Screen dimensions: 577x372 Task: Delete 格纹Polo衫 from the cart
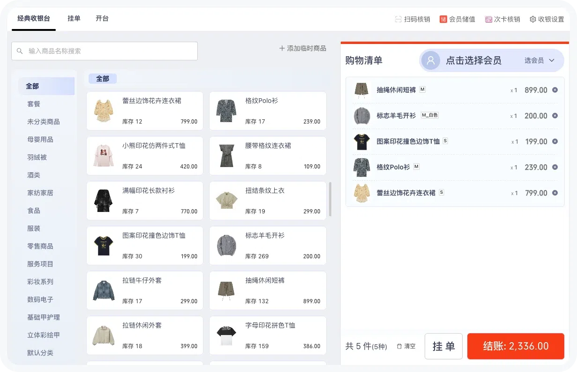tap(555, 167)
